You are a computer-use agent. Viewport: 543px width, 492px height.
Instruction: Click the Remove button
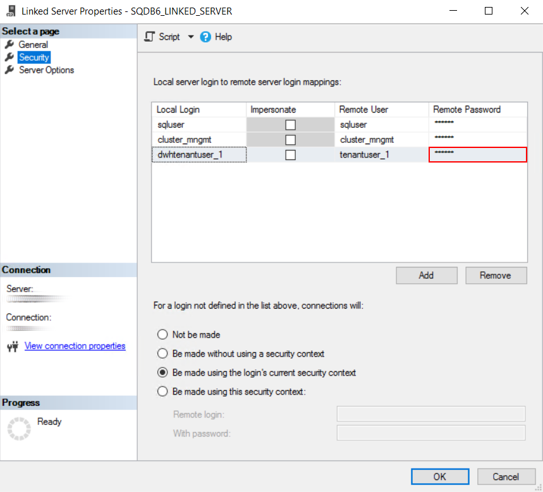tap(496, 275)
